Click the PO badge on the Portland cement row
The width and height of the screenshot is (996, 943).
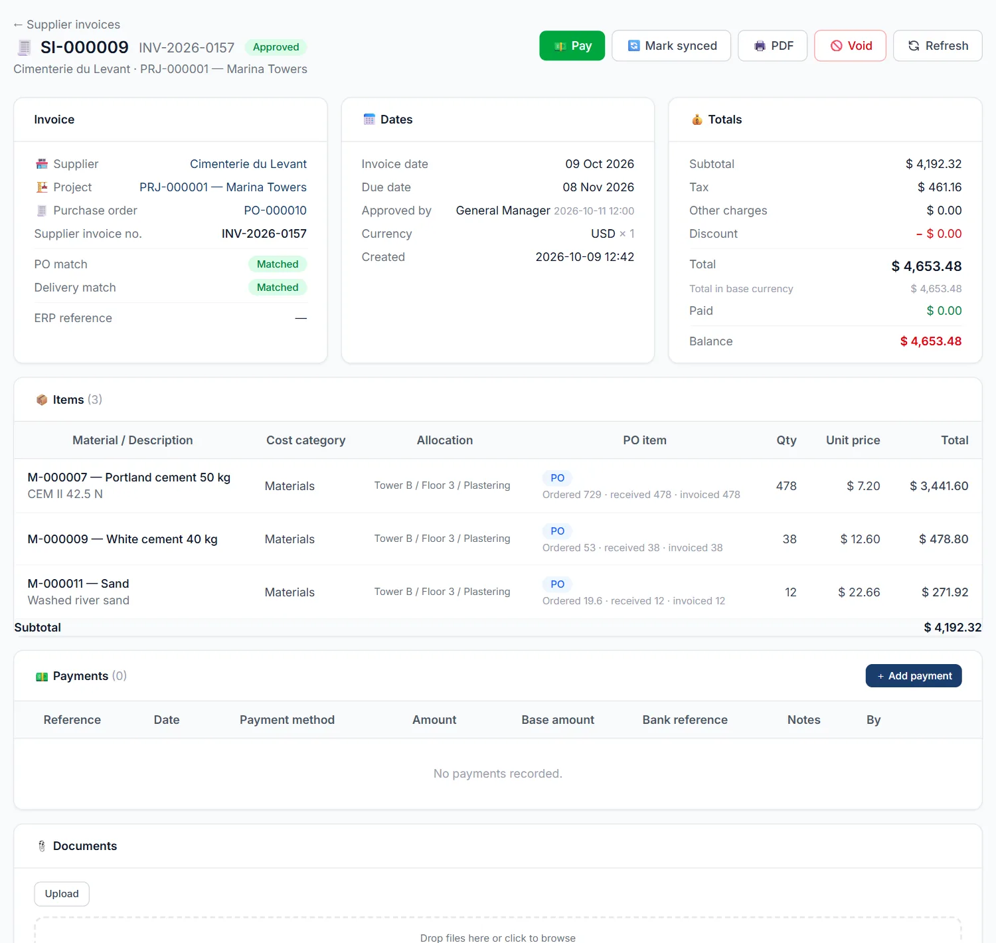pyautogui.click(x=557, y=478)
